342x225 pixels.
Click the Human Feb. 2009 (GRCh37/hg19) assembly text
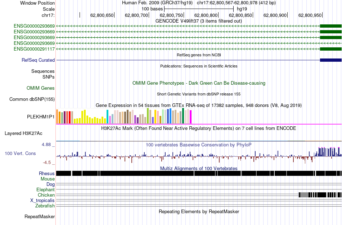157,3
